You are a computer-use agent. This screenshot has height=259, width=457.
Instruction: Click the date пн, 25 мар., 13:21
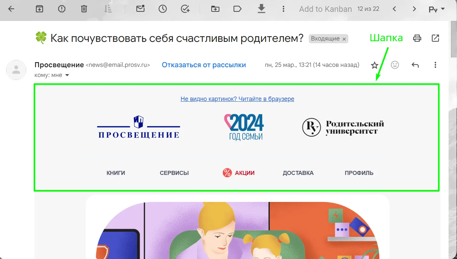312,65
